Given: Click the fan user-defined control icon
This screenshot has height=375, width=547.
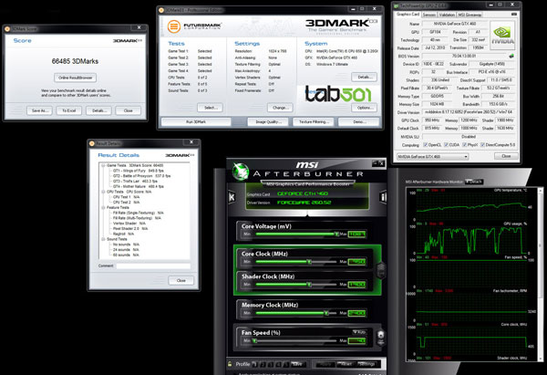Looking at the screenshot, I should (381, 337).
